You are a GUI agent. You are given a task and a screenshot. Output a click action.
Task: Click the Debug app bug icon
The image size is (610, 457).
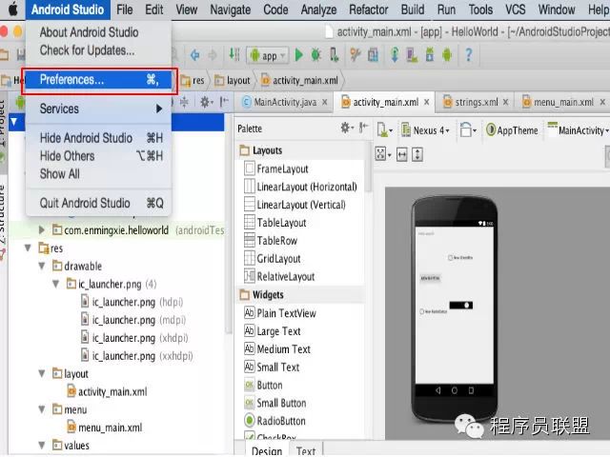(315, 55)
